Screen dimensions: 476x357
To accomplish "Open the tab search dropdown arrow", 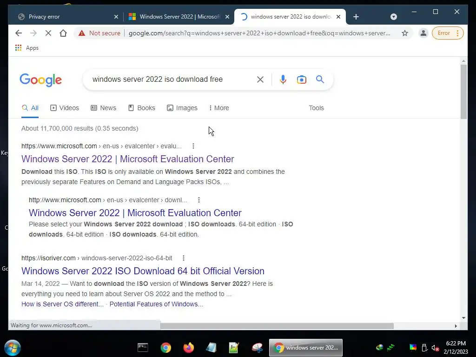I will [393, 17].
